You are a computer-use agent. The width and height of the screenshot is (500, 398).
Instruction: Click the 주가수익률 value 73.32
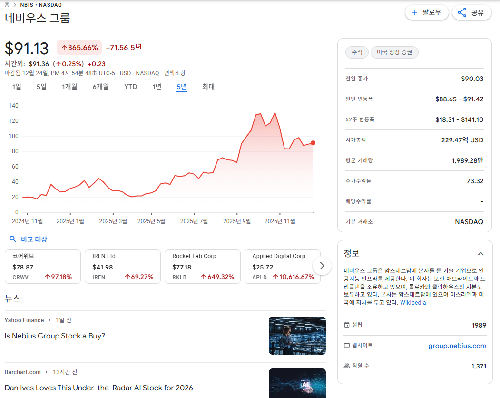point(475,181)
